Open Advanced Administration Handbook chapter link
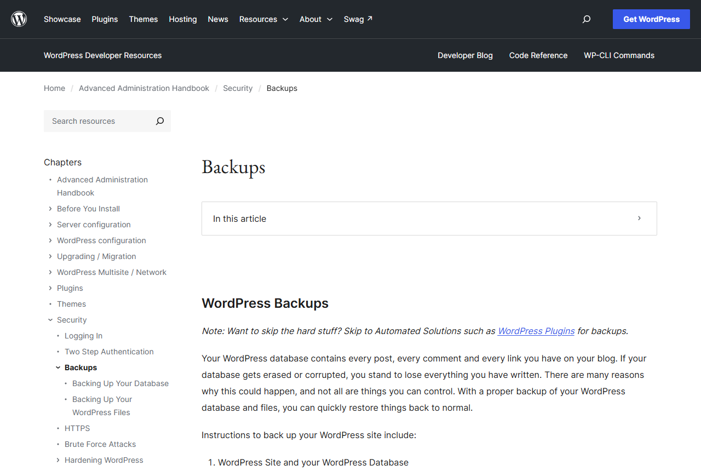 pyautogui.click(x=102, y=186)
